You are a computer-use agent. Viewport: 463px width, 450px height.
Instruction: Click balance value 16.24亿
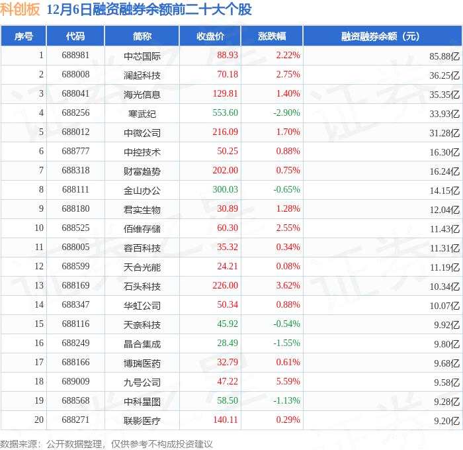(444, 171)
